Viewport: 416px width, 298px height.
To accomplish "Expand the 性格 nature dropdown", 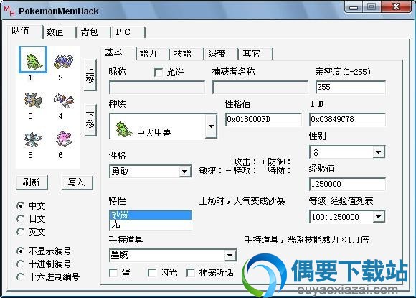I will point(184,172).
